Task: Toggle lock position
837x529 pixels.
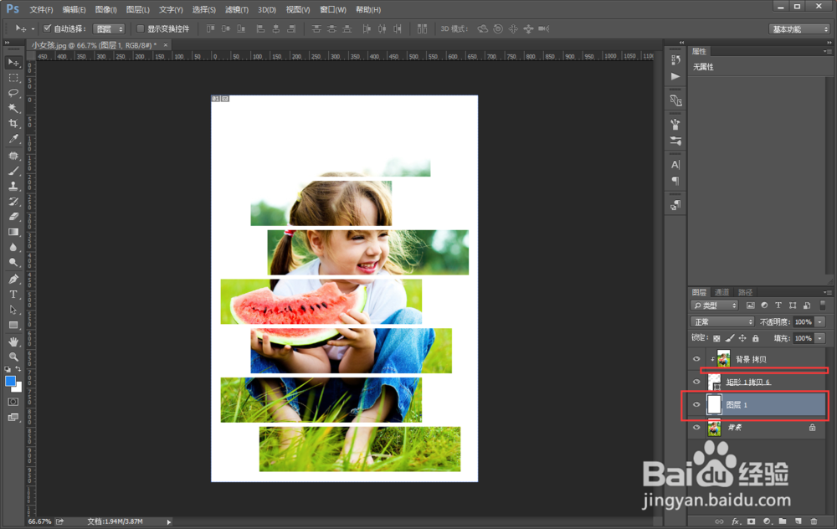Action: 742,338
